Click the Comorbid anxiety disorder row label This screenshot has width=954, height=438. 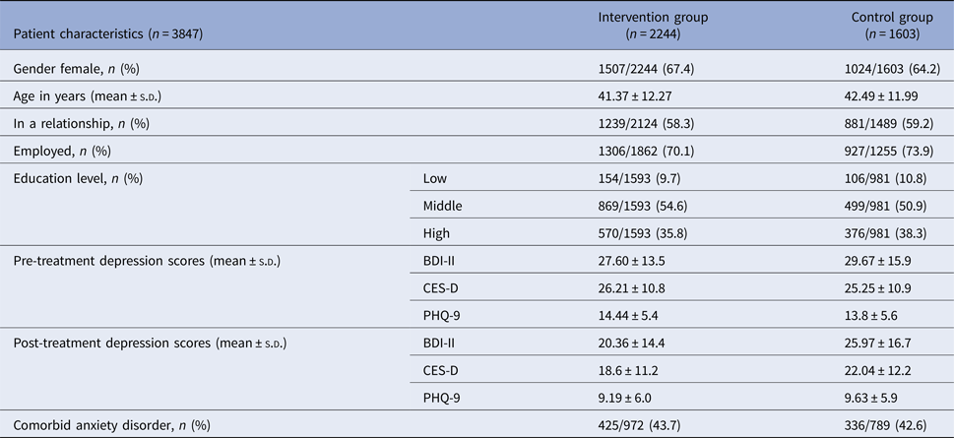(110, 425)
